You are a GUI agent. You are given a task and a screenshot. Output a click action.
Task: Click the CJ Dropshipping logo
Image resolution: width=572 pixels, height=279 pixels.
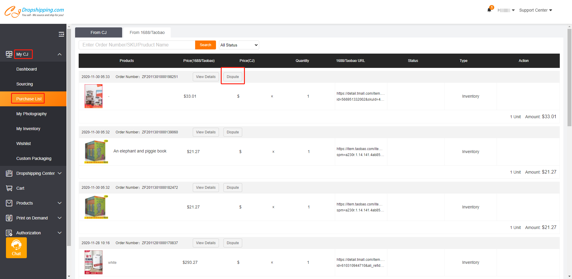pyautogui.click(x=34, y=12)
